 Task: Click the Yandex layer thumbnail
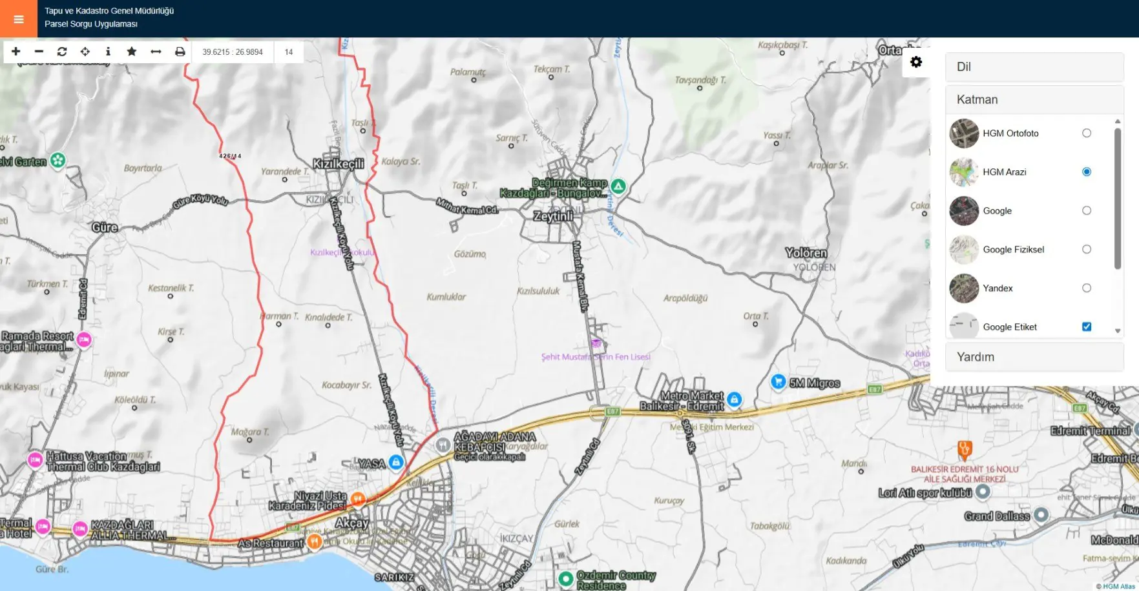click(964, 288)
